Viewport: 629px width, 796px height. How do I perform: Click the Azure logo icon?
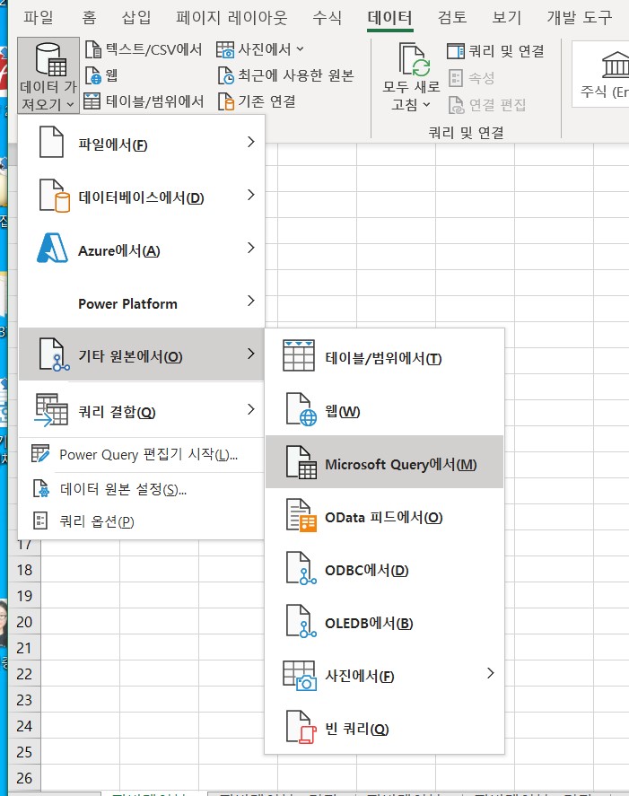(x=52, y=249)
